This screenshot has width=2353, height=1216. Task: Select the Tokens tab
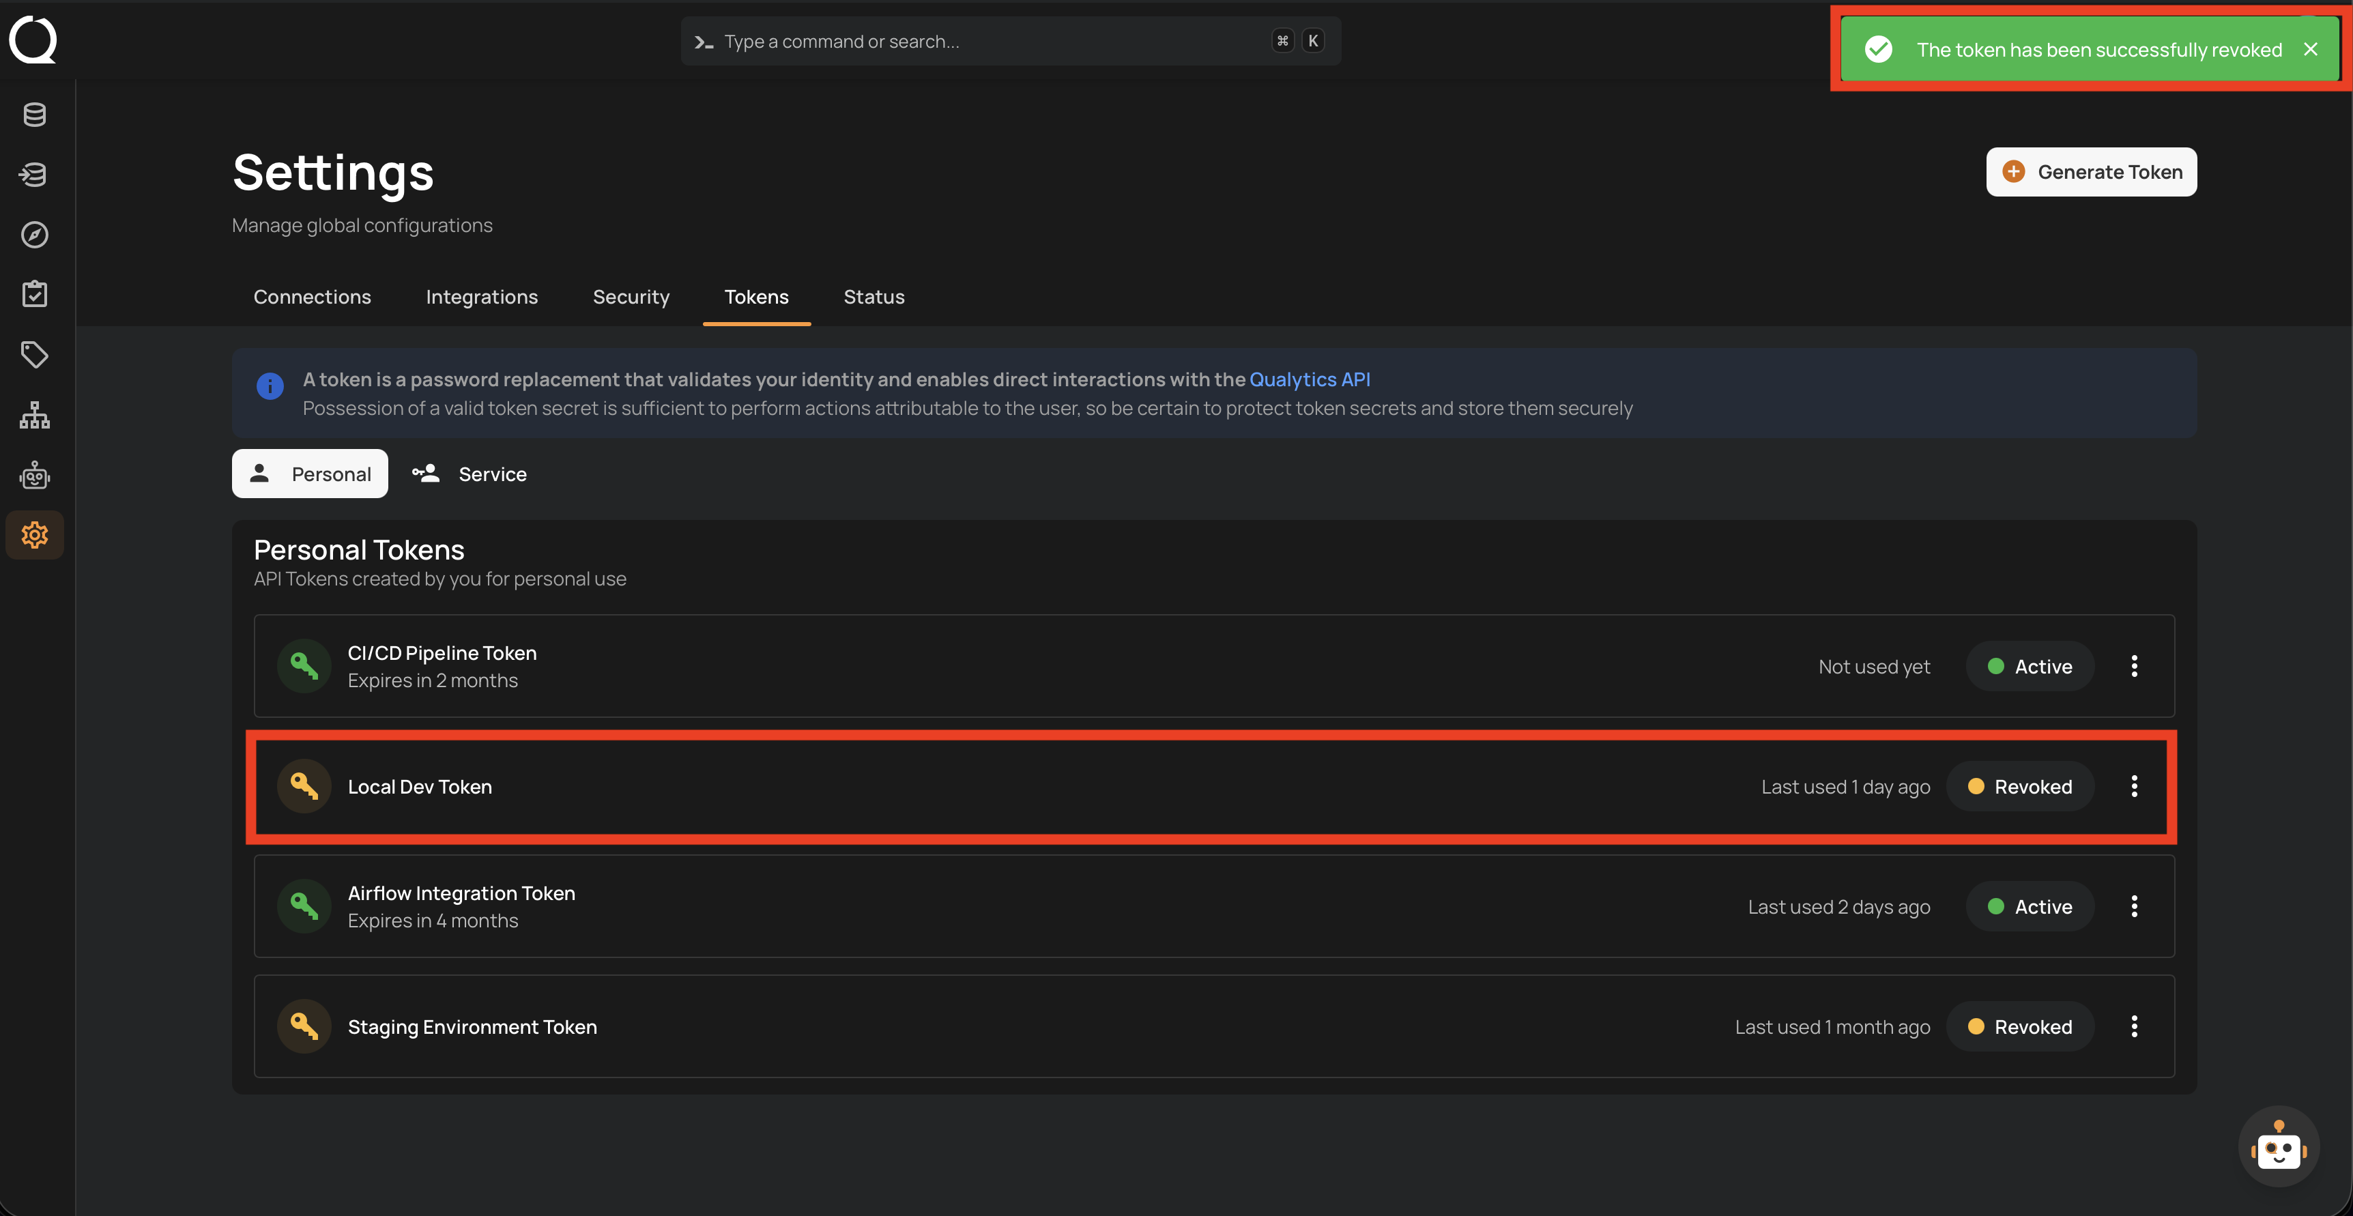click(756, 297)
